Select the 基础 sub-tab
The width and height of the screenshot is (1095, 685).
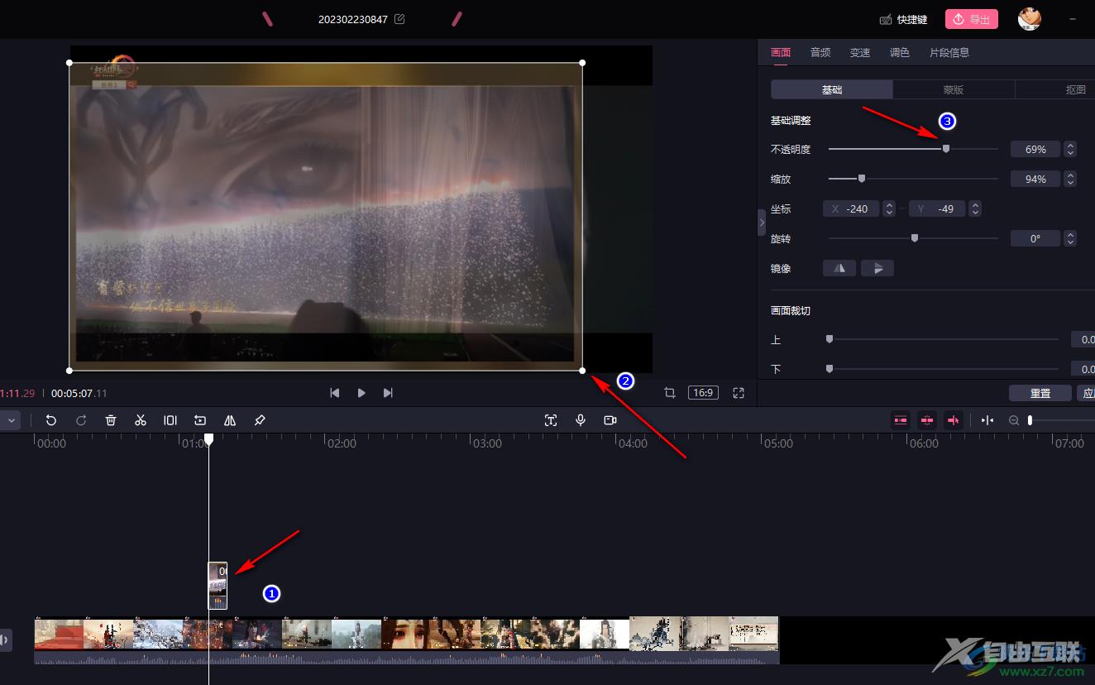[832, 89]
